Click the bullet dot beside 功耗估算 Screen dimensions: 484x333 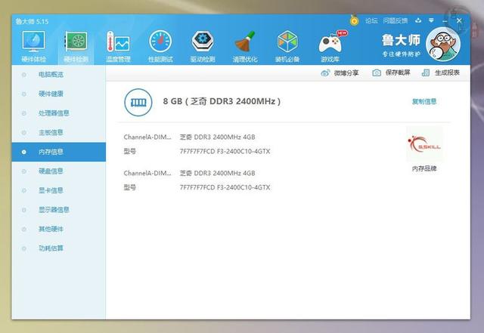pos(23,248)
